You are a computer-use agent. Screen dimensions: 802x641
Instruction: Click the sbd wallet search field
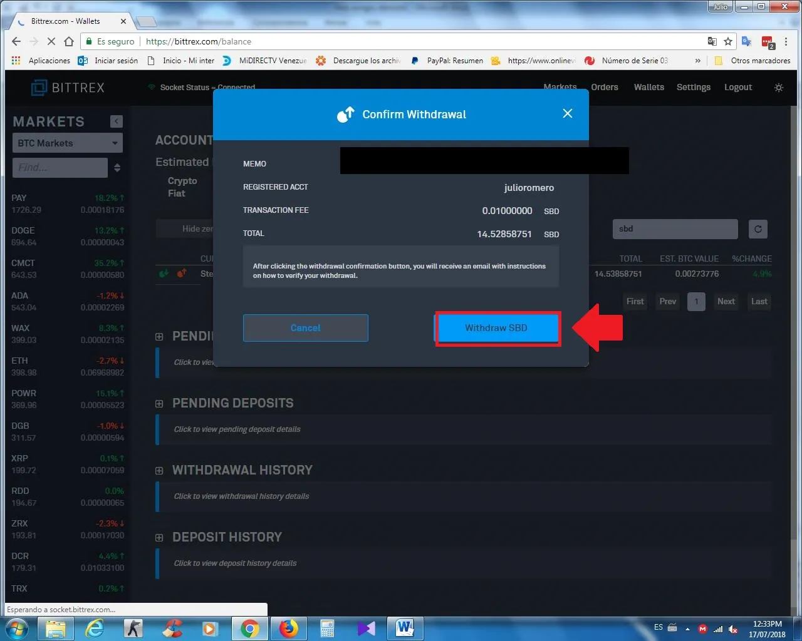point(675,229)
